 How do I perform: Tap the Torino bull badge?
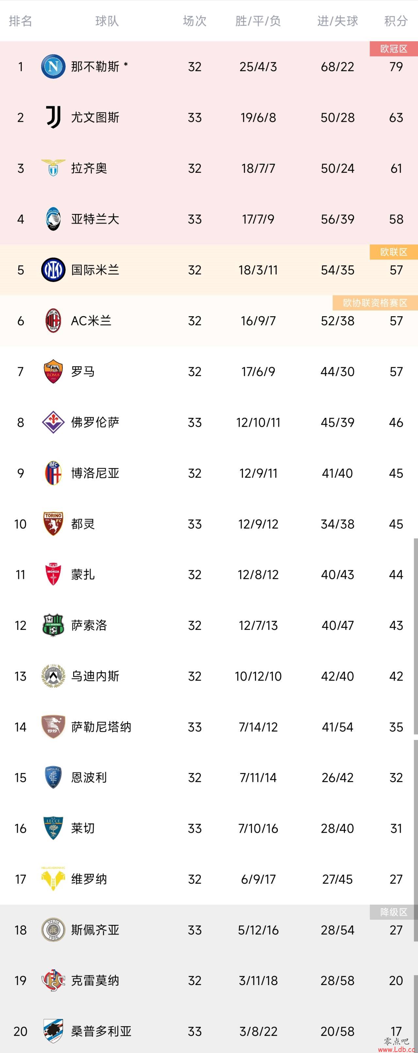pyautogui.click(x=53, y=524)
